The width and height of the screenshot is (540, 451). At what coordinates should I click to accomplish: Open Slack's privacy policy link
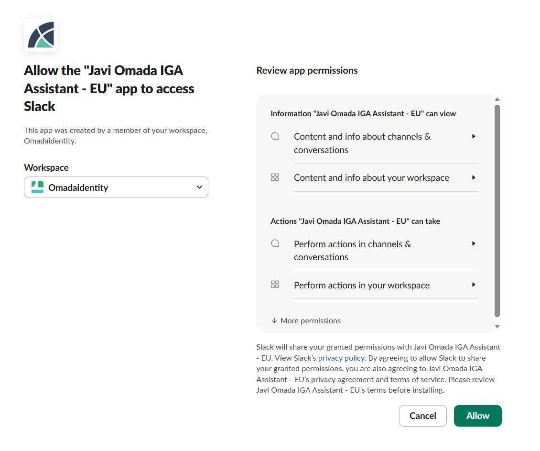pos(341,358)
